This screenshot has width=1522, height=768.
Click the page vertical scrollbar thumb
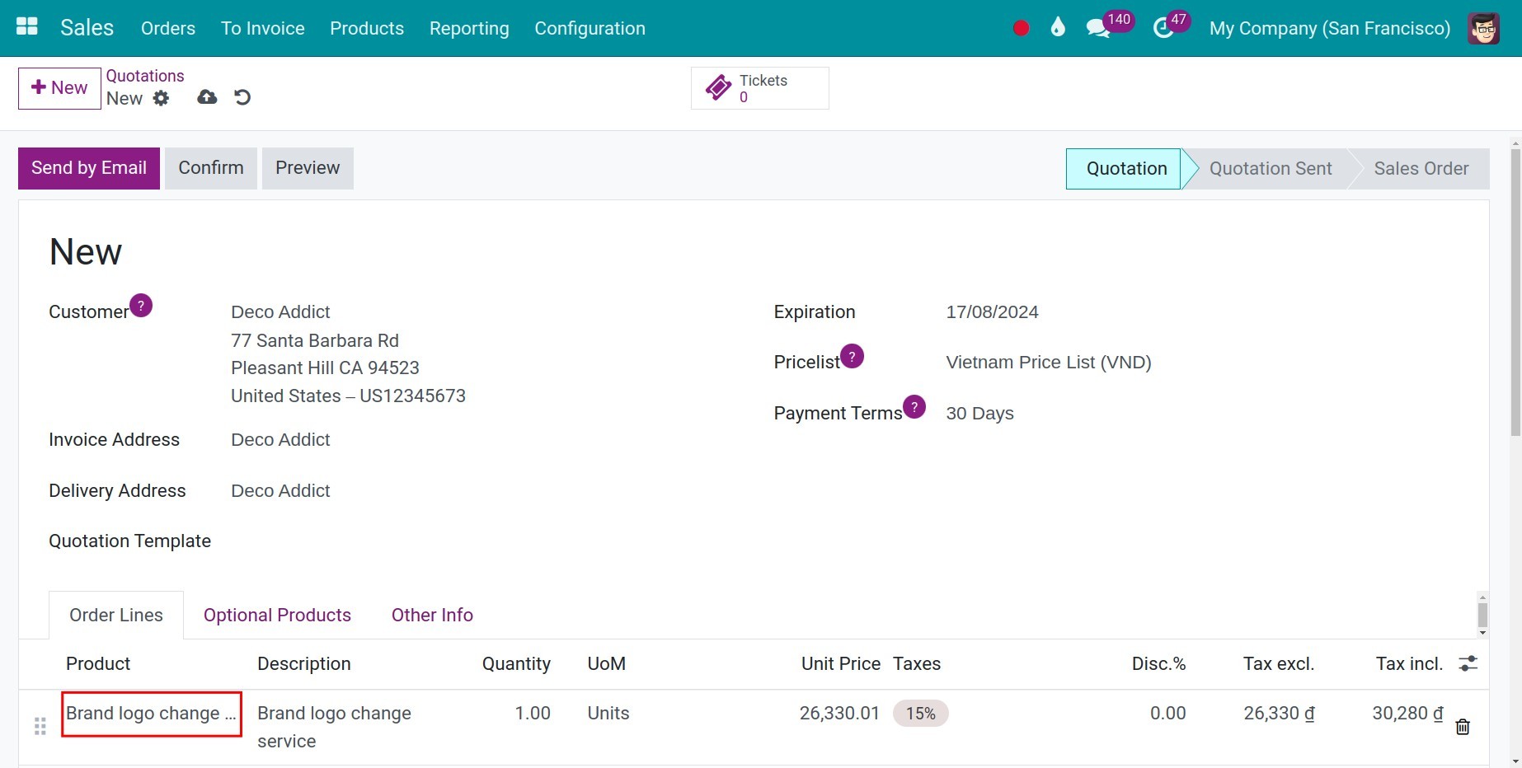[x=1515, y=293]
